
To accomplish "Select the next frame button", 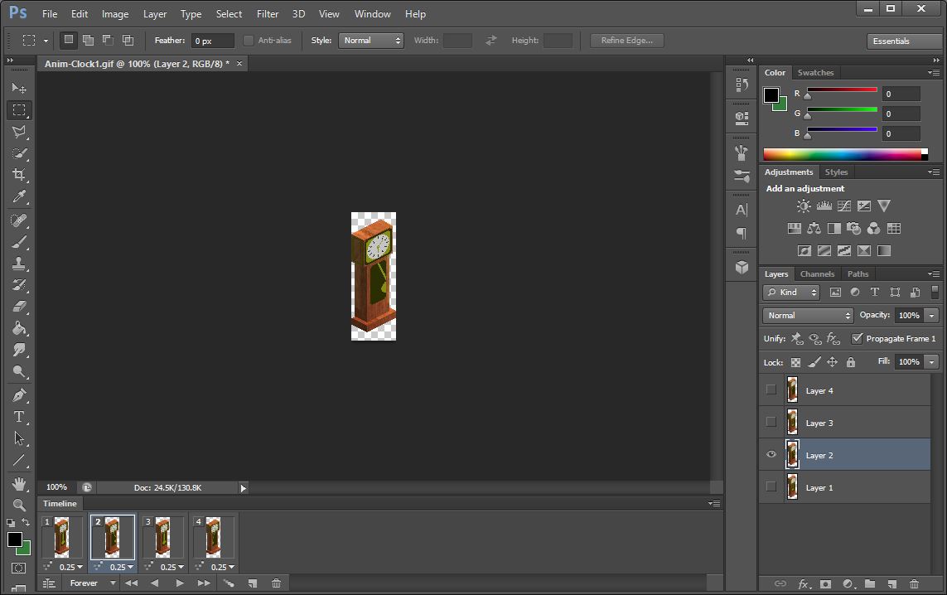I will click(204, 583).
